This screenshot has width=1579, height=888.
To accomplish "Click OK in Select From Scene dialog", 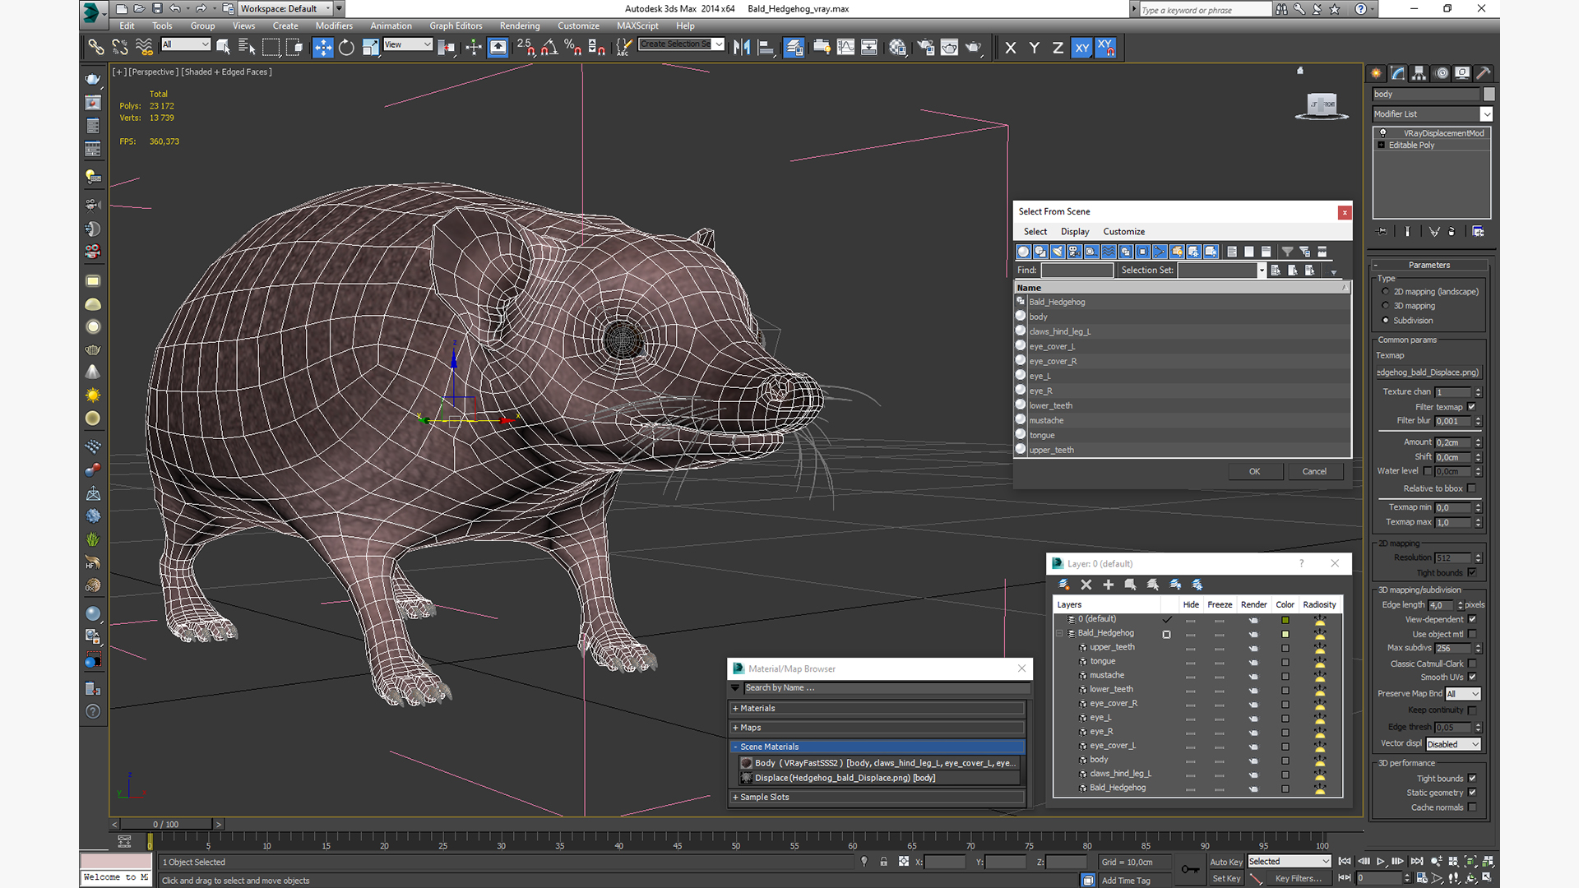I will click(x=1255, y=472).
